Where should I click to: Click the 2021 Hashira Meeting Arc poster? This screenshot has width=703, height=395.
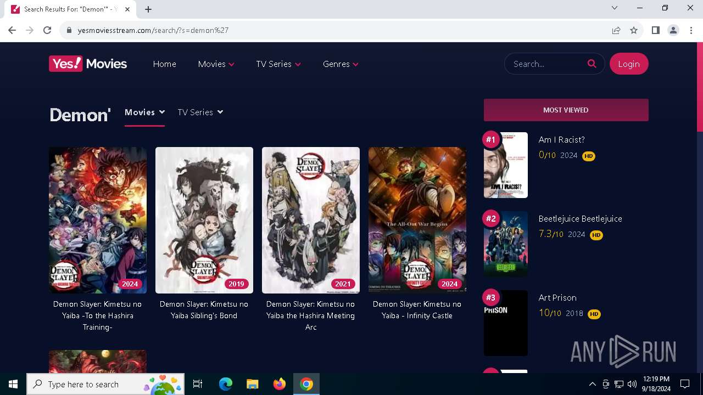(x=311, y=220)
